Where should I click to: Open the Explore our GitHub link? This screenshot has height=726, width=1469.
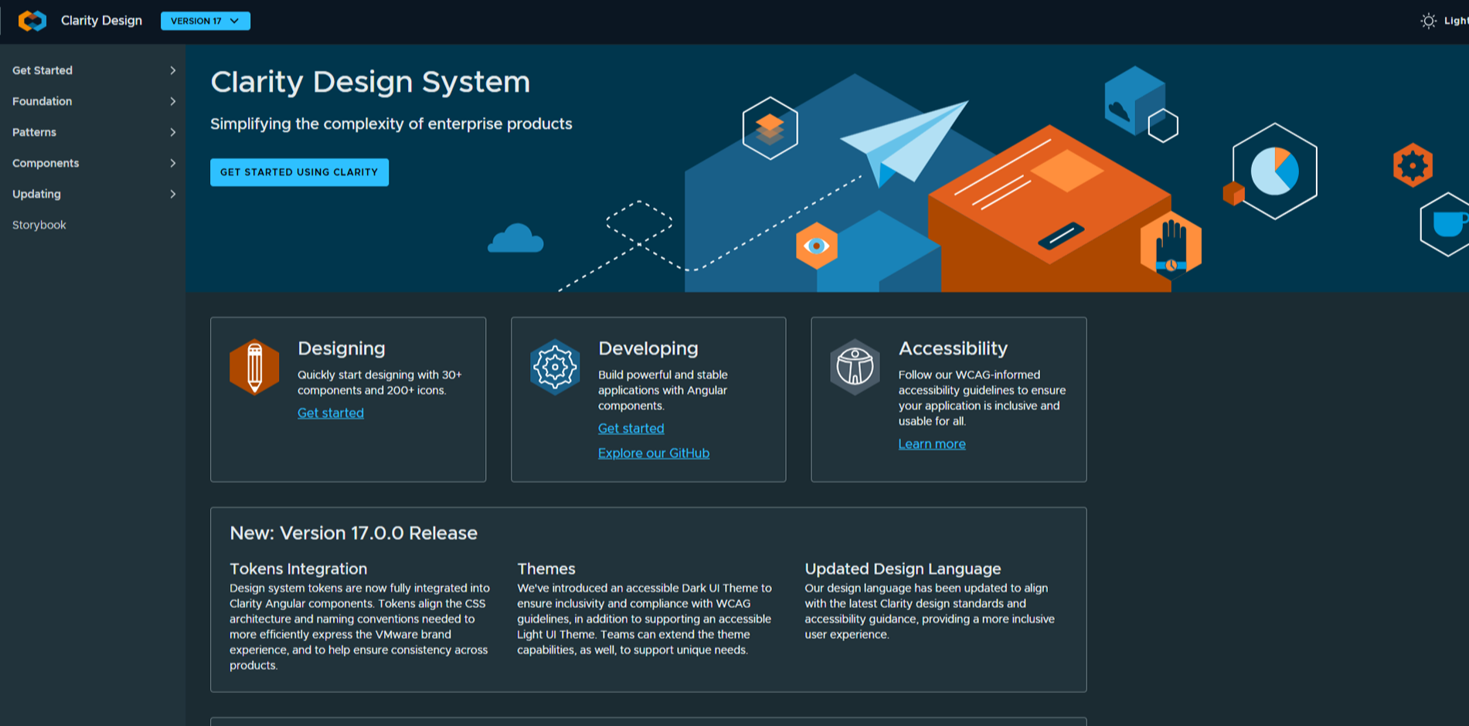(x=654, y=453)
